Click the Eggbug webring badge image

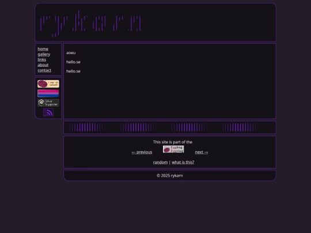tap(173, 149)
